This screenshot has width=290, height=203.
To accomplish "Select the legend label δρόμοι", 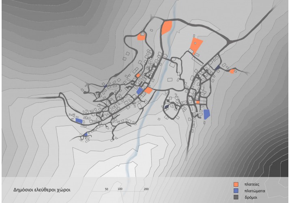I will pos(251,197).
